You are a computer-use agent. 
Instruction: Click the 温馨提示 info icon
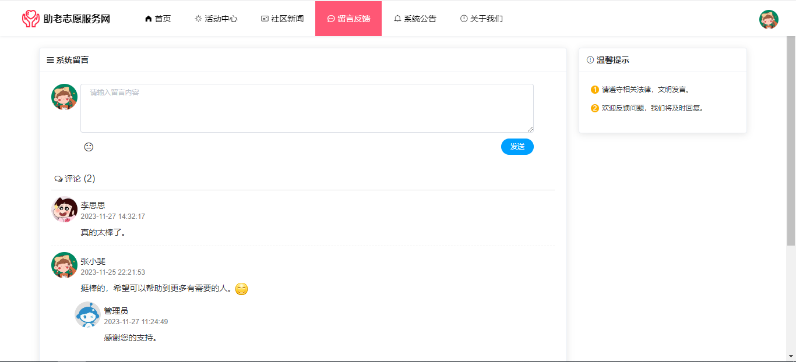tap(590, 60)
